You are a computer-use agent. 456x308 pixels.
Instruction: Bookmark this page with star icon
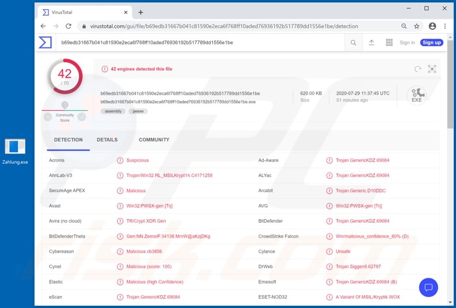point(416,26)
